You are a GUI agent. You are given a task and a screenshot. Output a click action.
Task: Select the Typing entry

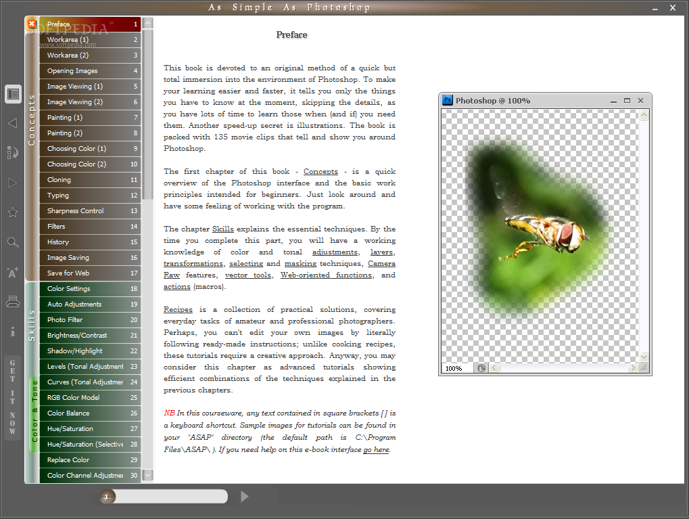[90, 196]
